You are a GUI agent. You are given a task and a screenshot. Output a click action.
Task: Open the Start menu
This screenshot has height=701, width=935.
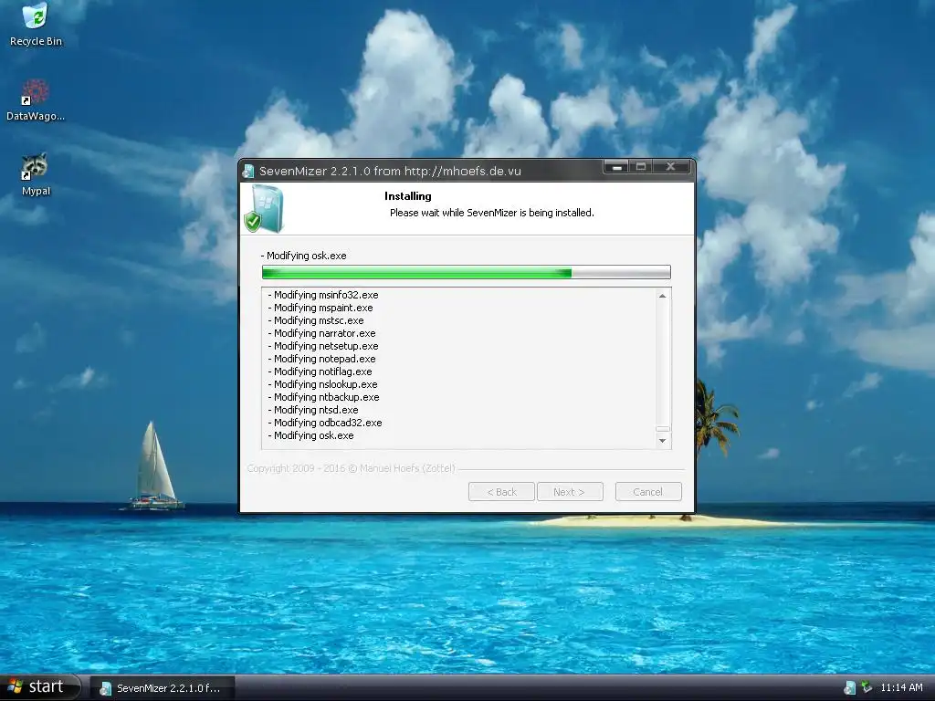[39, 686]
